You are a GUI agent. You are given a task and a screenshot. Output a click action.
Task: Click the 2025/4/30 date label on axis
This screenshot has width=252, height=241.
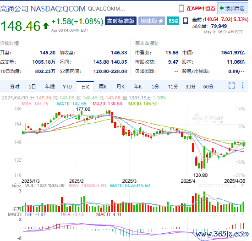click(x=235, y=181)
